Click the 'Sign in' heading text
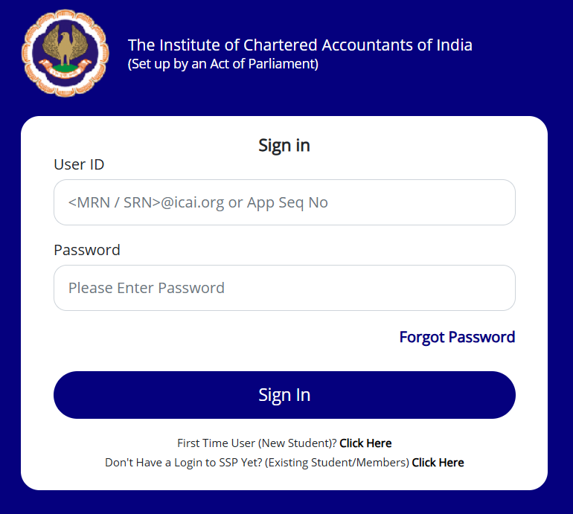The width and height of the screenshot is (573, 514). [284, 145]
